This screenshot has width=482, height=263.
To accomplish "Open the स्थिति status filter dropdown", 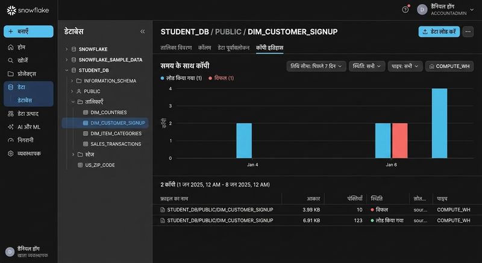I will (x=367, y=66).
